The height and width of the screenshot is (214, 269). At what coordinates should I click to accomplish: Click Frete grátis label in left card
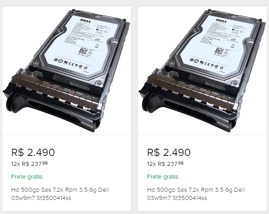point(27,176)
